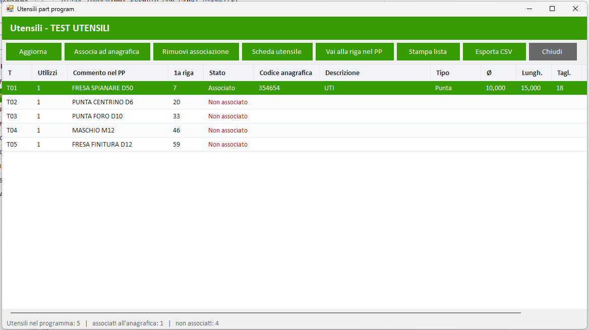Export list with Esporta CSV
This screenshot has width=589, height=330.
click(x=494, y=51)
